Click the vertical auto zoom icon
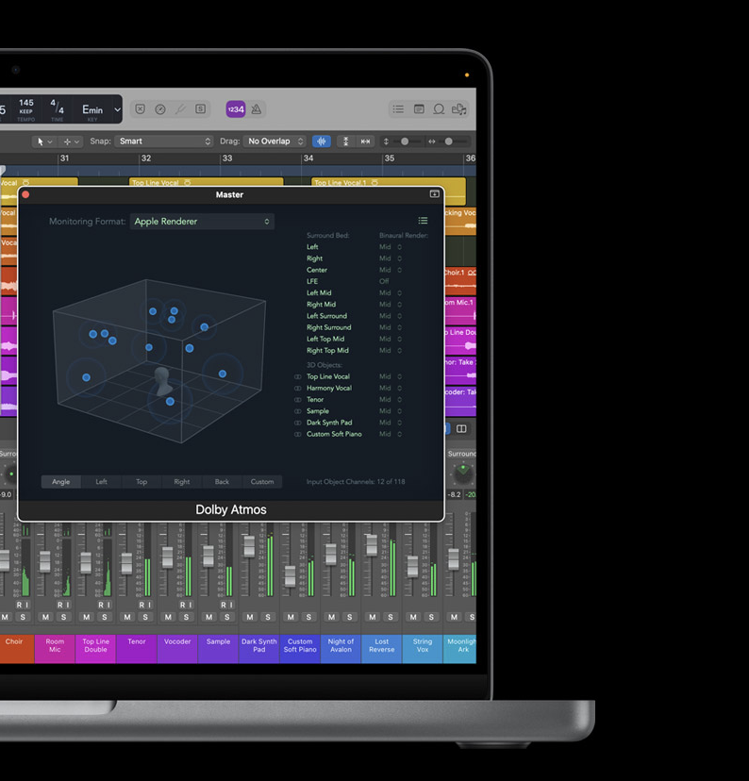 point(345,141)
